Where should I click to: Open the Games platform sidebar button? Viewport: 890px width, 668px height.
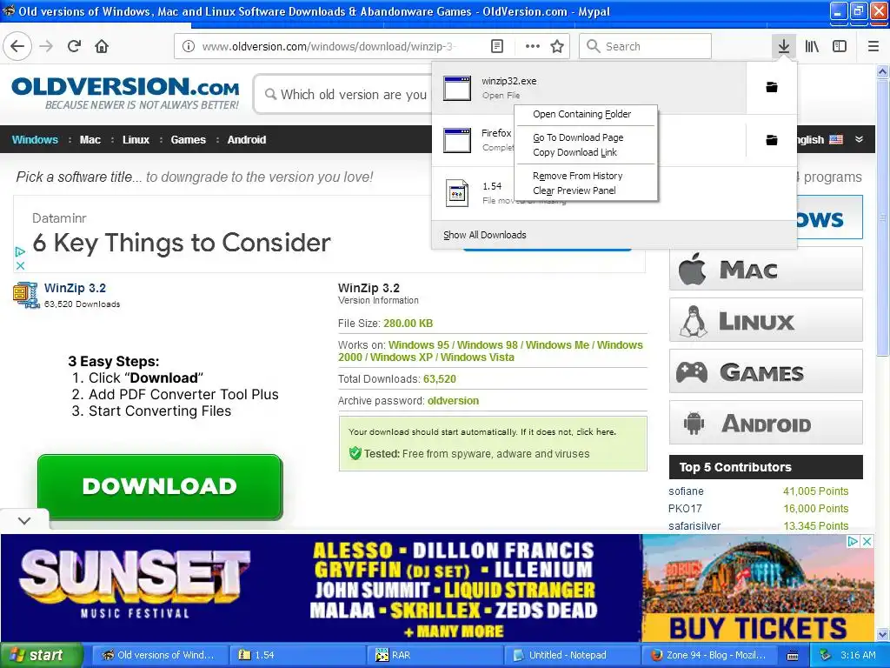(x=766, y=371)
